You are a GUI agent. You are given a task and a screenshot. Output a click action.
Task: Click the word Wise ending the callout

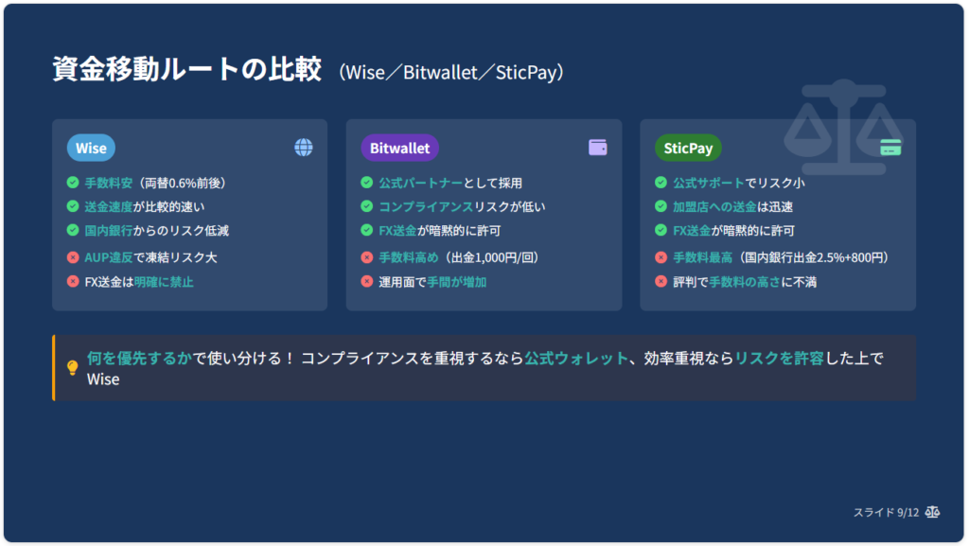103,379
